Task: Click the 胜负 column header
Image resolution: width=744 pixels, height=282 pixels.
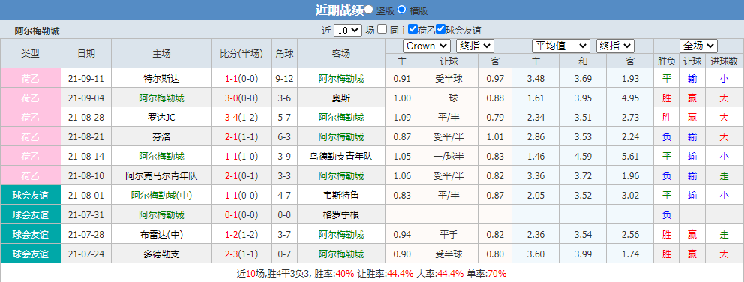Action: [x=666, y=61]
